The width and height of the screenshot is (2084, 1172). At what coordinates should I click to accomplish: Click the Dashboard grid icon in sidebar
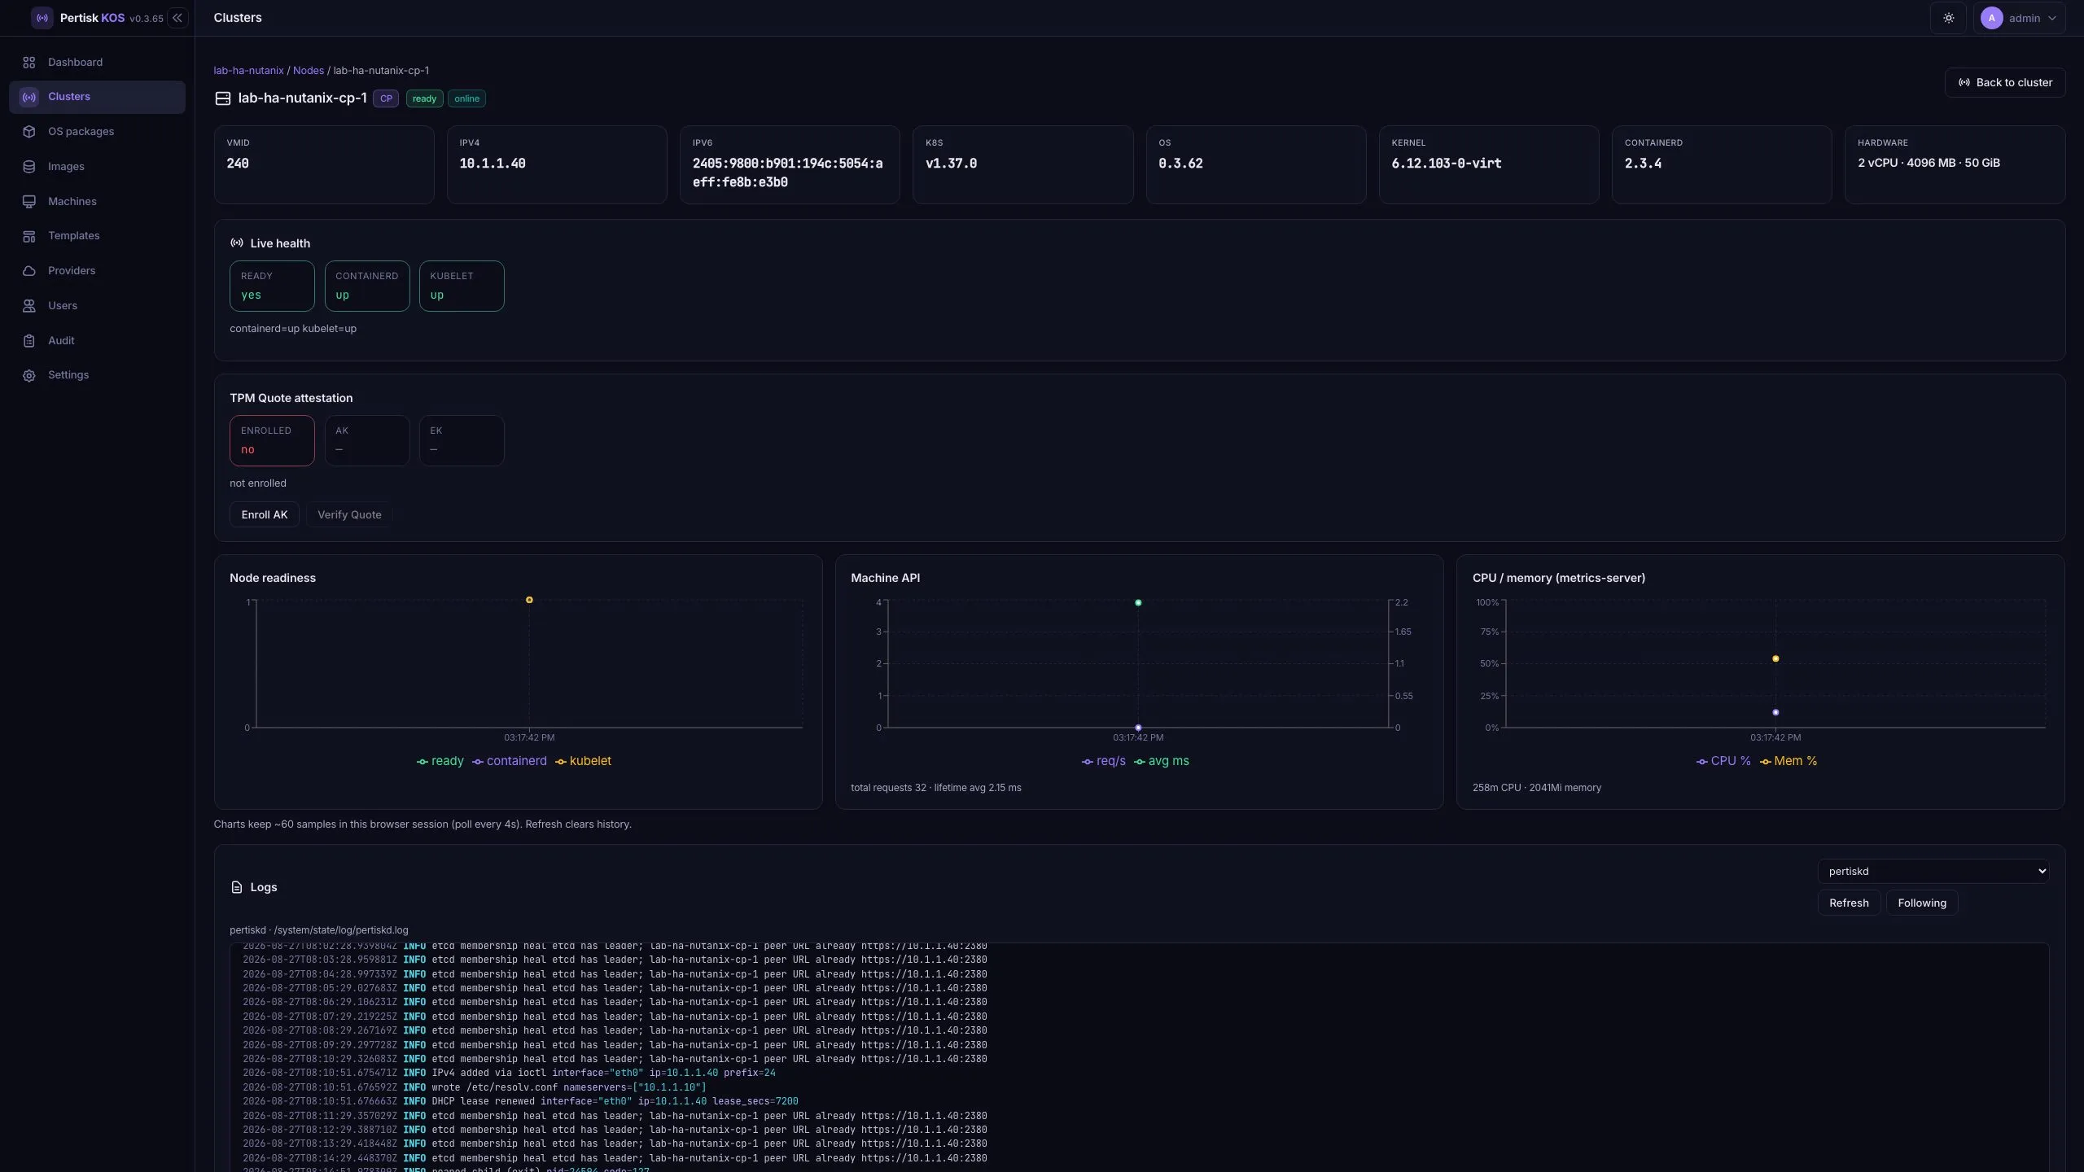(x=29, y=62)
